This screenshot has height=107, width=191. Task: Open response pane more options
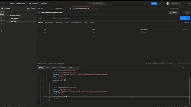(x=189, y=64)
